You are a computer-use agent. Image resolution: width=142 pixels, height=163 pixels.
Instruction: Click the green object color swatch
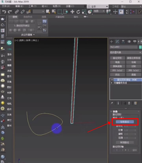(140, 47)
